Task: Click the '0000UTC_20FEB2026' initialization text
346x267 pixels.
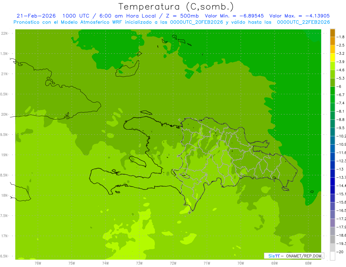Action: 197,22
